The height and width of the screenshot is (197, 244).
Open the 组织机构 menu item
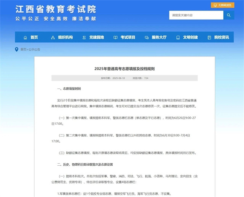click(65, 37)
